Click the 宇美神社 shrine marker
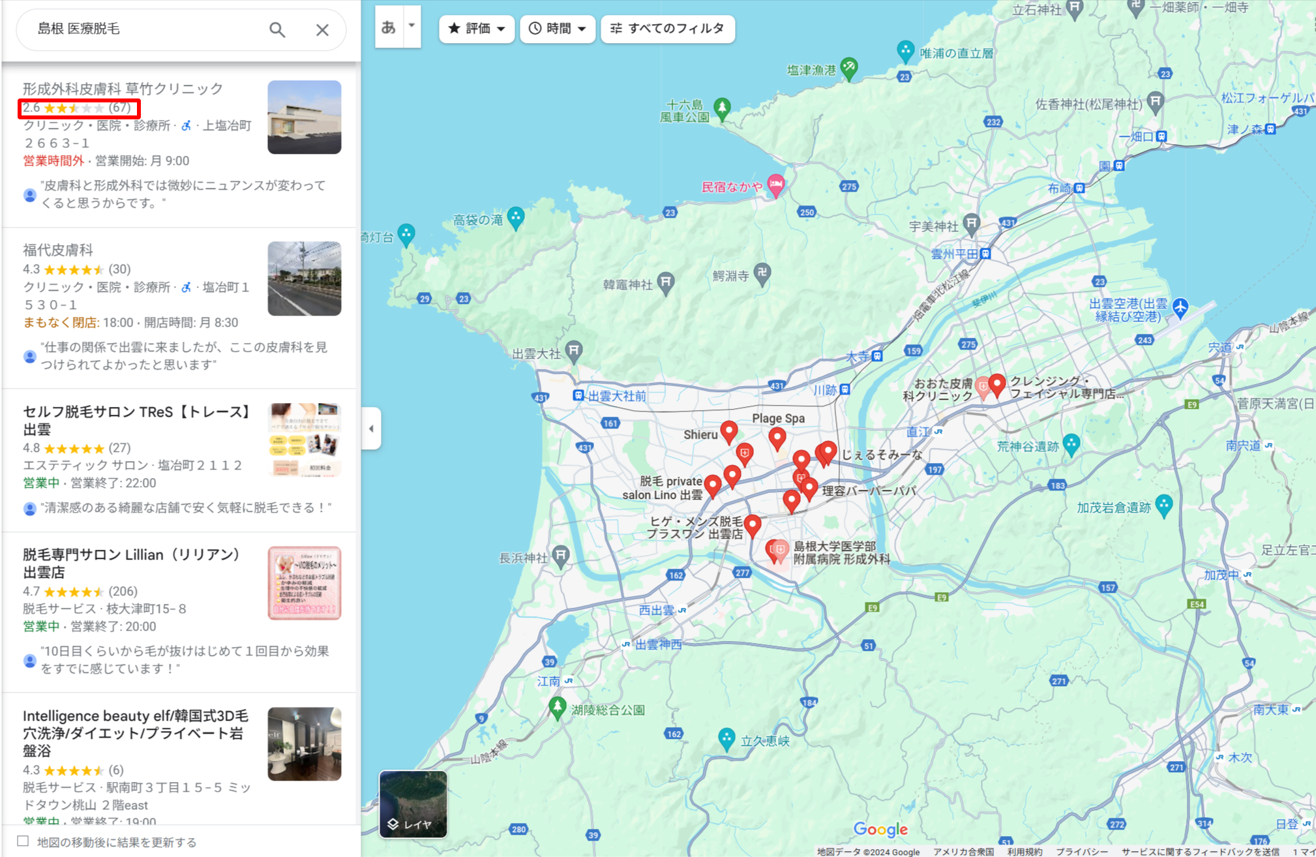 (x=972, y=224)
